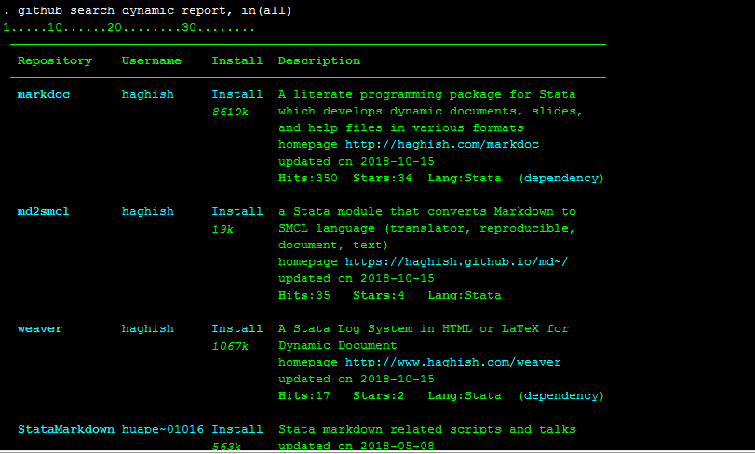Open the weaver repository link
Image resolution: width=755 pixels, height=454 pixels.
40,329
